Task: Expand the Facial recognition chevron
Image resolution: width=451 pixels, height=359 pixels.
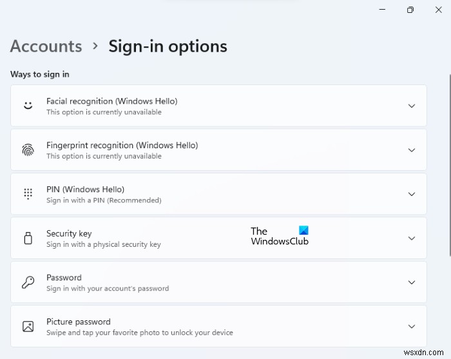Action: coord(412,106)
